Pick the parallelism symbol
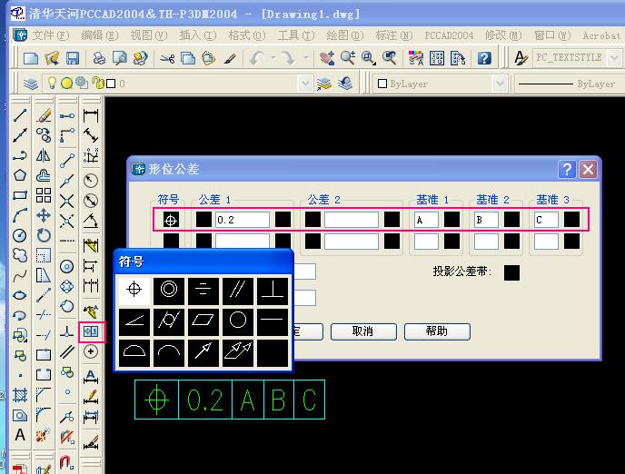Image resolution: width=625 pixels, height=474 pixels. [x=238, y=290]
